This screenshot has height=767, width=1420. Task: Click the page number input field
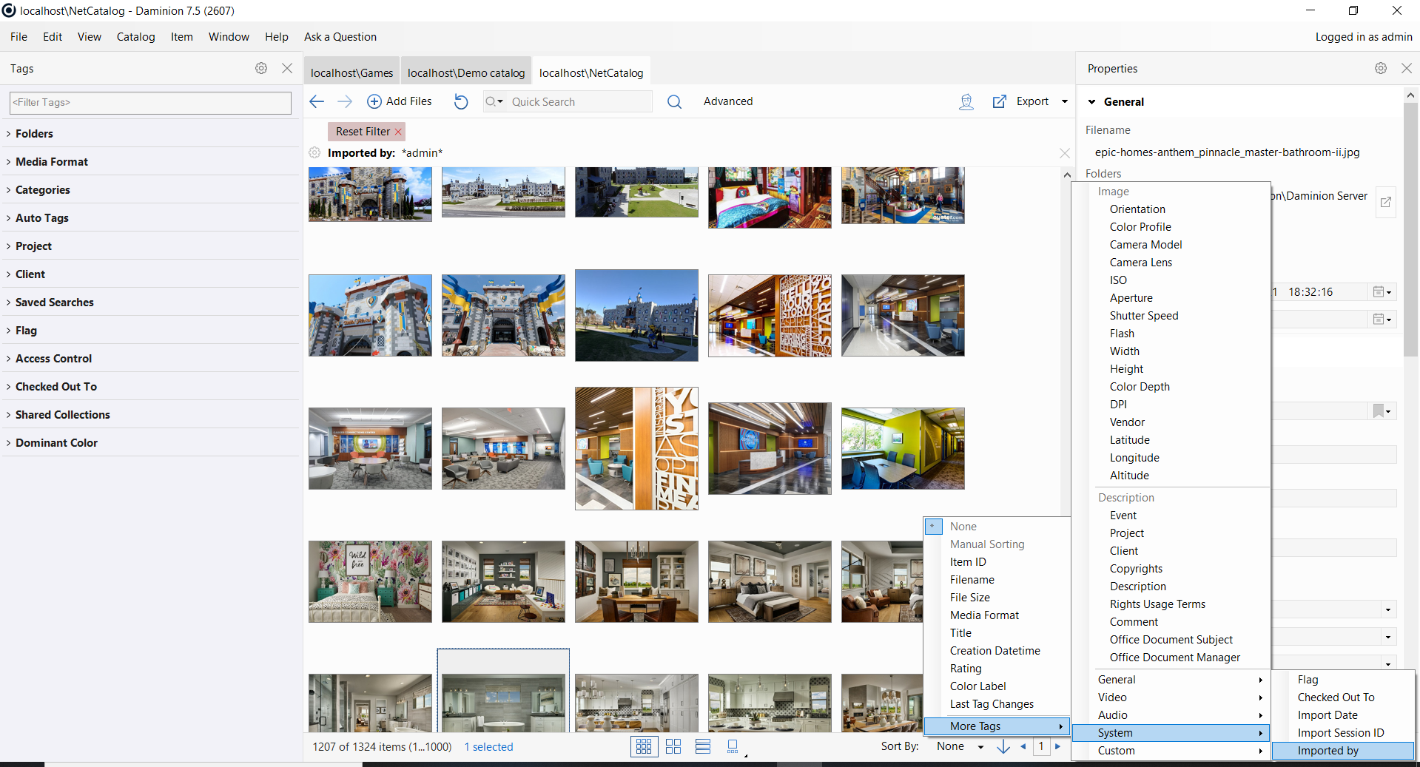[x=1041, y=747]
